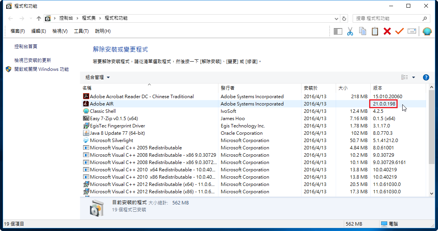Click the 218 MB size cell
Screen dimensions: 438x231
pyautogui.click(x=359, y=97)
